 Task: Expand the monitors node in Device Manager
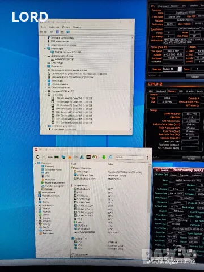click(45, 80)
